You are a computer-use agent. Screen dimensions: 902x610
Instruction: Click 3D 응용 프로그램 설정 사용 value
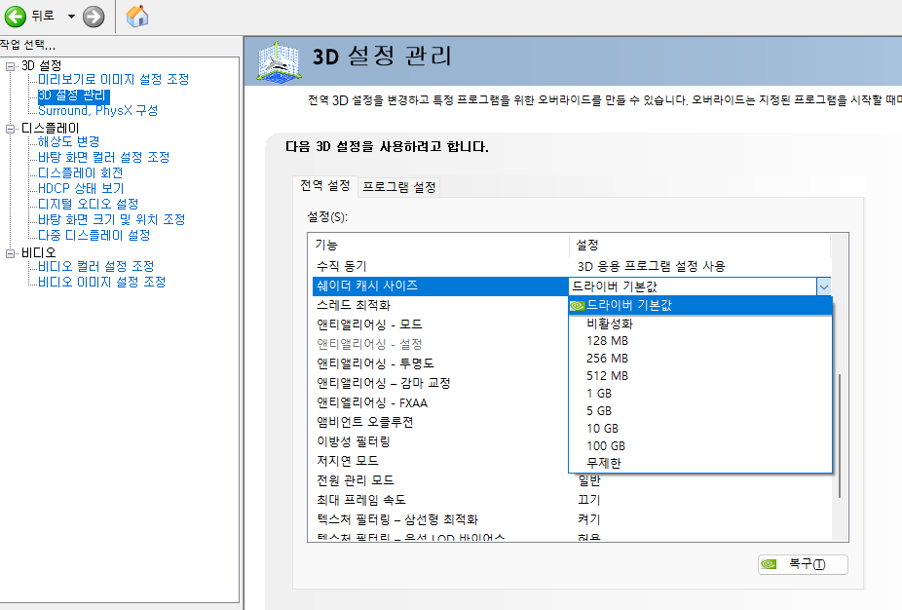(x=652, y=266)
